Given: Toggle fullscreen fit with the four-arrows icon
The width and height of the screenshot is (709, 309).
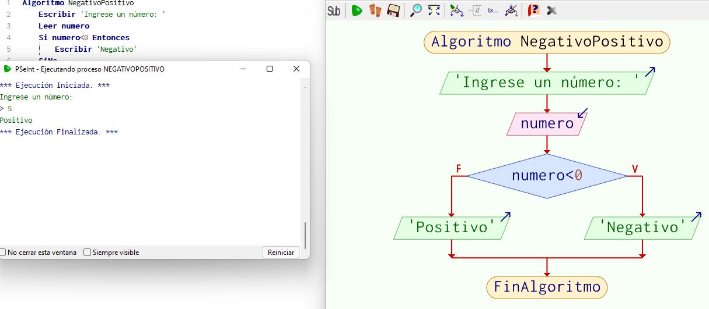Looking at the screenshot, I should 434,10.
